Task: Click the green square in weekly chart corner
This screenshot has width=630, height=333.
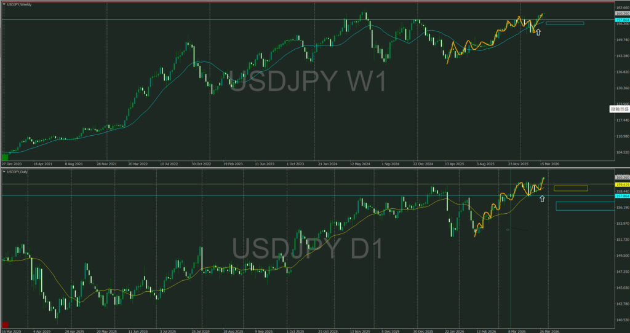Action: tap(6, 157)
